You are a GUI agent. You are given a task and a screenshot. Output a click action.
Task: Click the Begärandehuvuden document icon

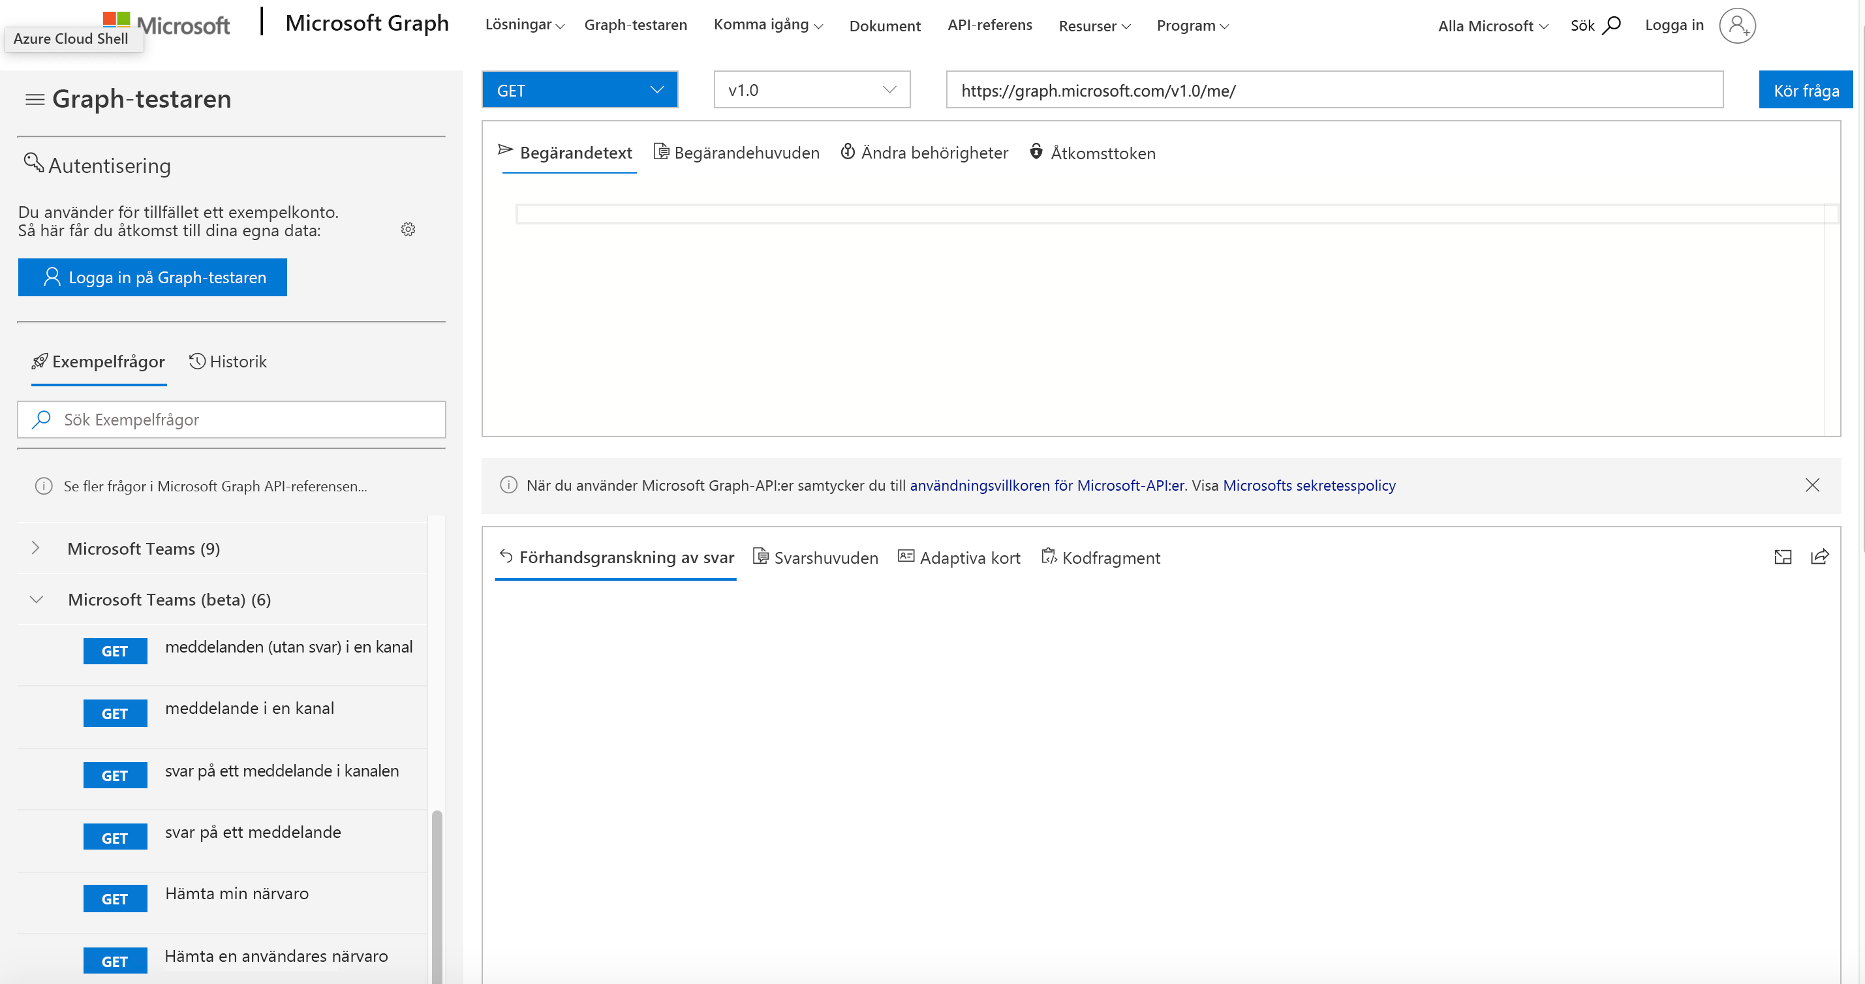coord(662,151)
